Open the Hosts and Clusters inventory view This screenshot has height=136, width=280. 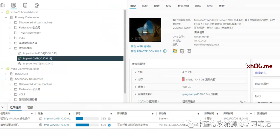click(2, 5)
